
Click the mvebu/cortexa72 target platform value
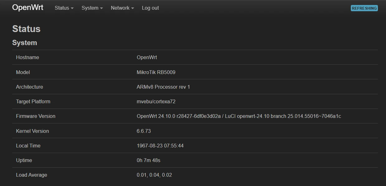point(156,101)
